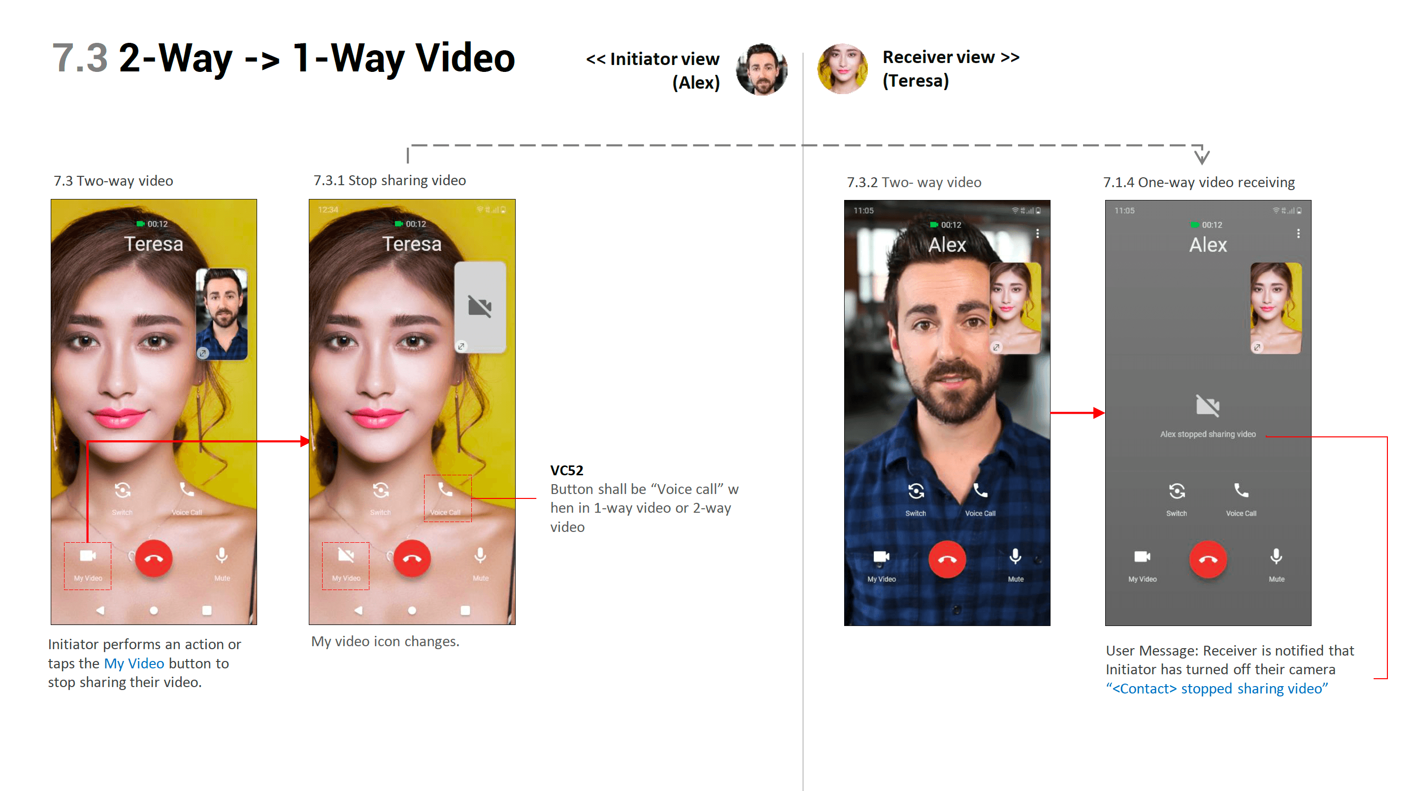1414x791 pixels.
Task: Tap Android home button on stop-sharing screen
Action: coord(412,610)
